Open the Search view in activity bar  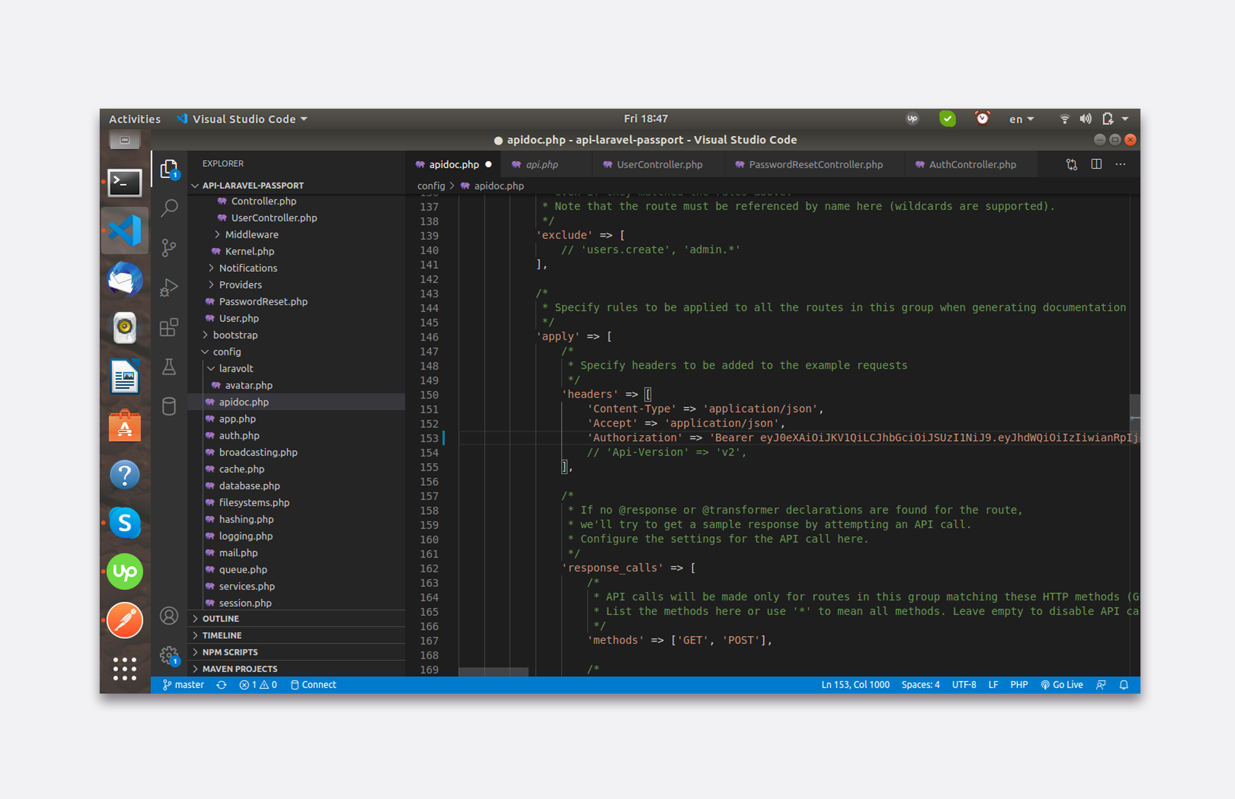point(169,208)
